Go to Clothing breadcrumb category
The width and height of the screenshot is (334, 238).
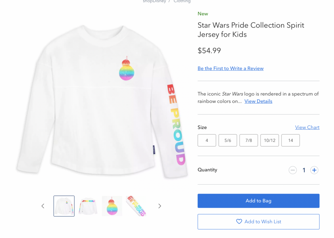(x=182, y=1)
